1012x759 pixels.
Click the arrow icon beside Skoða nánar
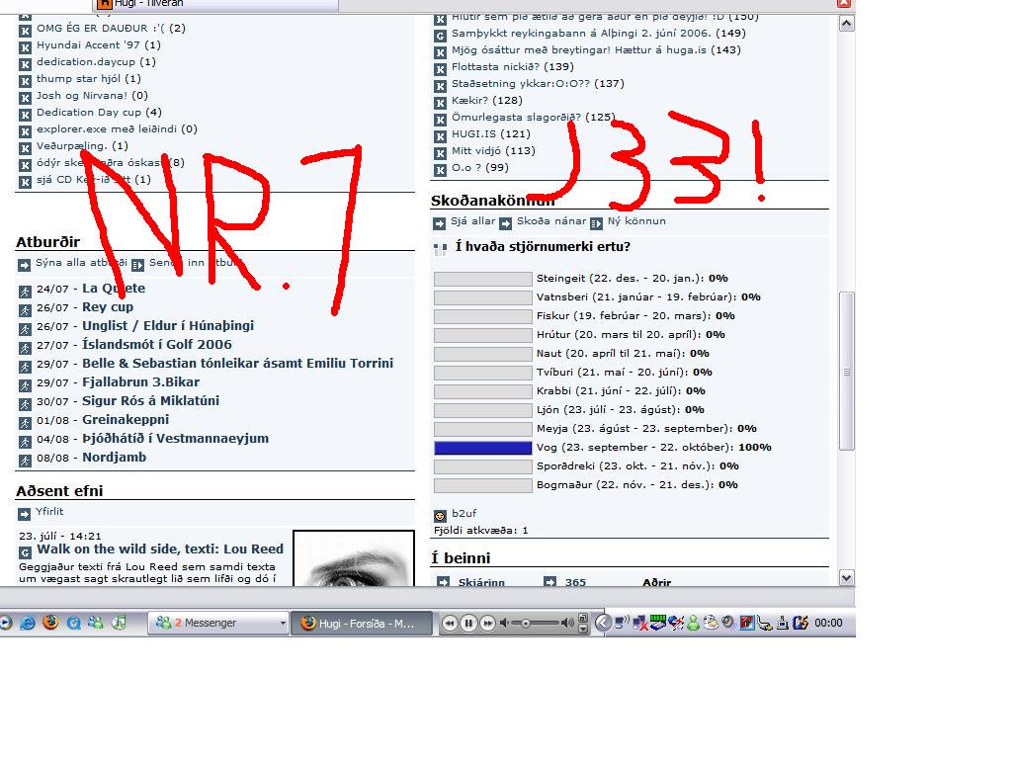tap(505, 223)
